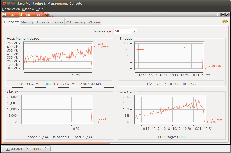The width and height of the screenshot is (231, 153).
Task: Switch to the Classes tab
Action: click(x=57, y=22)
